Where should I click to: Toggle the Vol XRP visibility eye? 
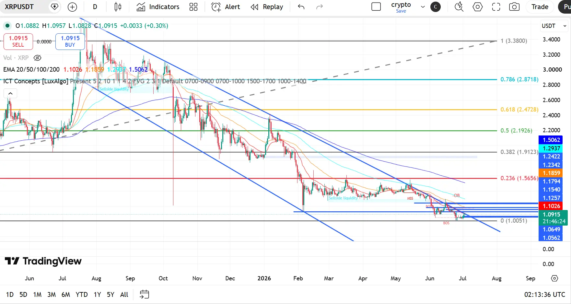click(x=38, y=58)
